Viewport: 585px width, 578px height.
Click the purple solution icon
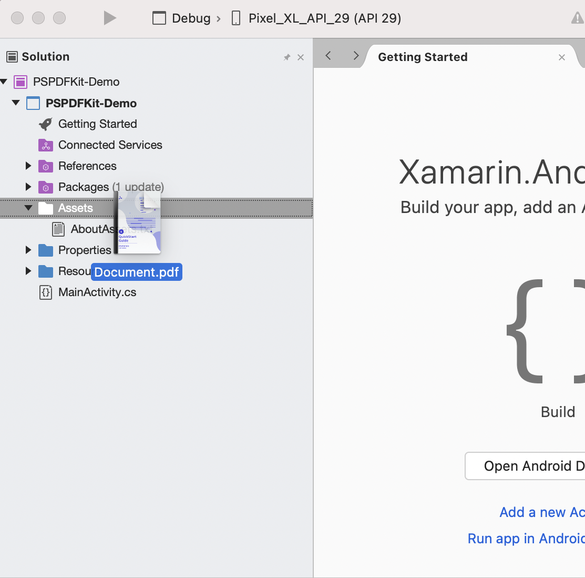coord(20,82)
